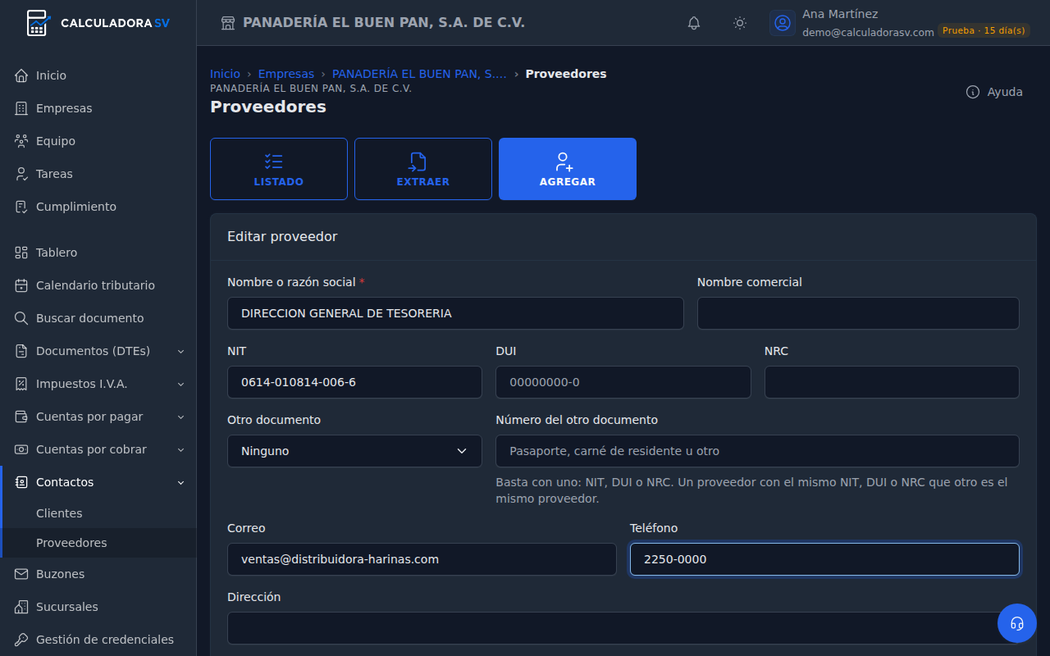Viewport: 1050px width, 656px height.
Task: Click the Equipo team icon in sidebar
Action: point(21,141)
